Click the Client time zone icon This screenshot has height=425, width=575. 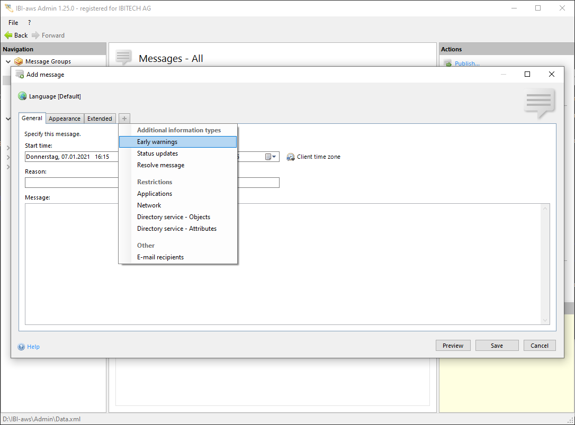tap(291, 157)
